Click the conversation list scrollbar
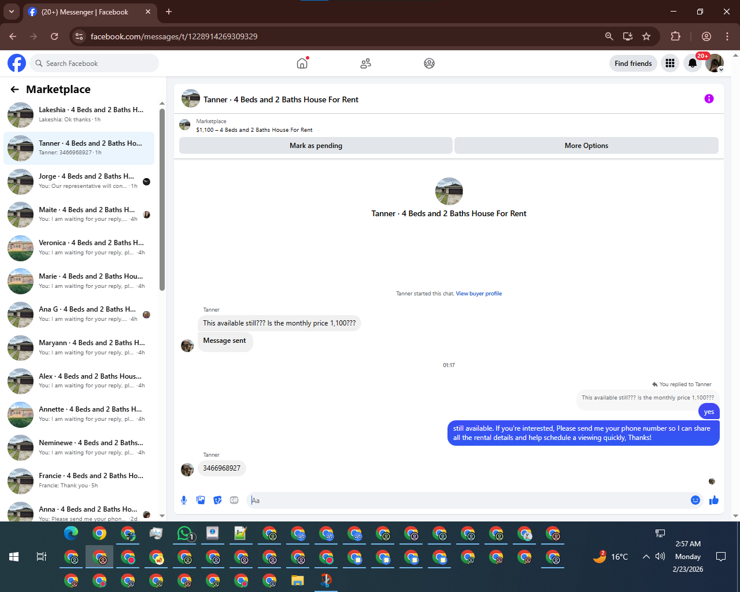740x592 pixels. (x=162, y=199)
